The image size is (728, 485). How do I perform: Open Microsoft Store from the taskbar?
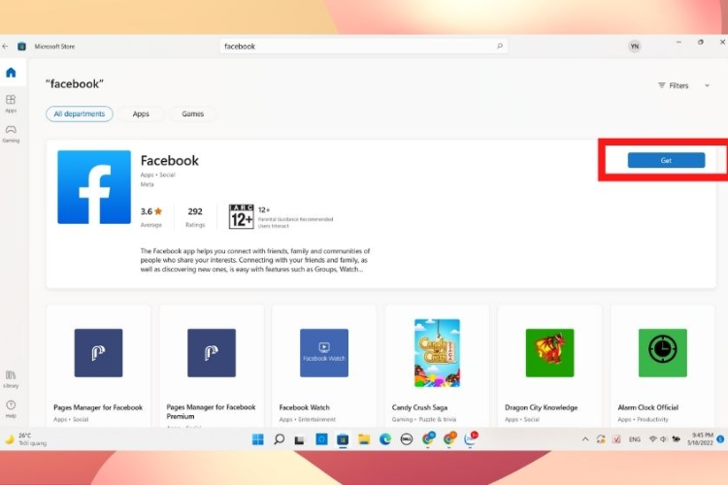[343, 439]
